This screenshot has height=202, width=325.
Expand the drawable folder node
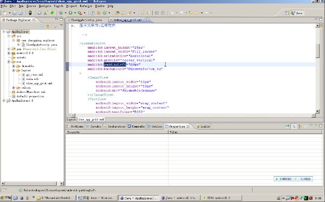(x=14, y=66)
